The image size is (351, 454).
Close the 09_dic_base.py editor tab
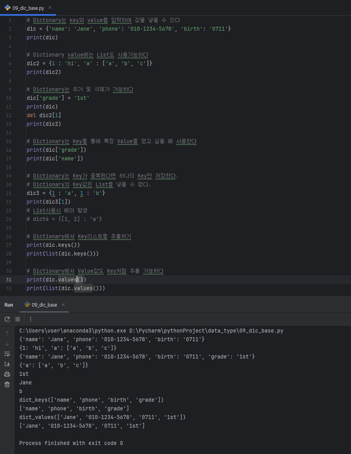50,7
